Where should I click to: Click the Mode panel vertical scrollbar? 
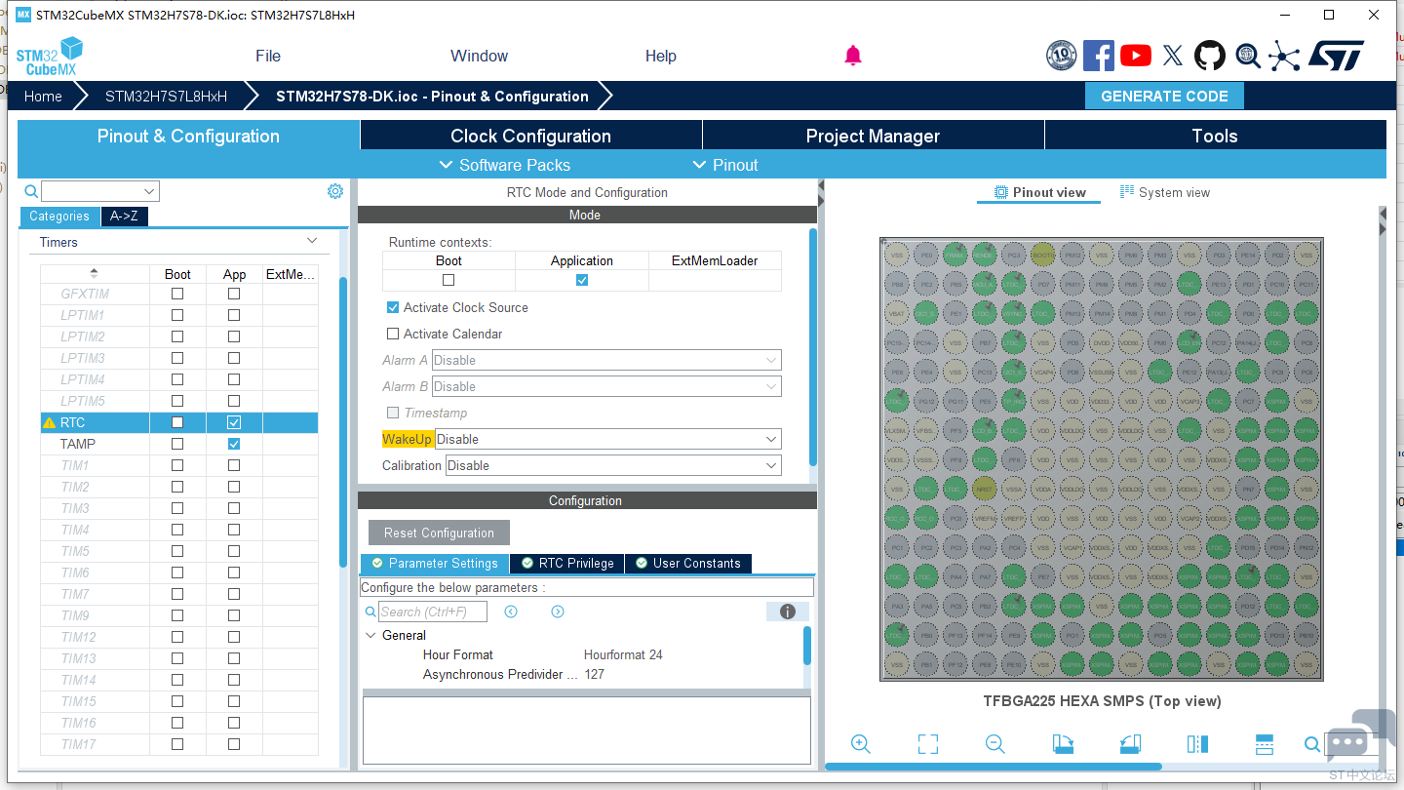tap(812, 345)
